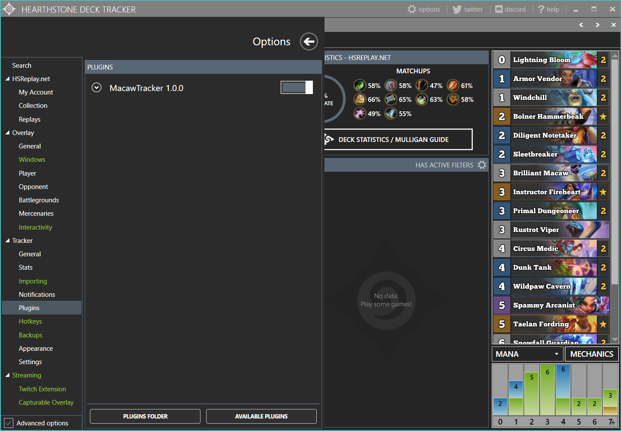Close the deck bar with X icon
This screenshot has height=431, width=621.
[613, 25]
